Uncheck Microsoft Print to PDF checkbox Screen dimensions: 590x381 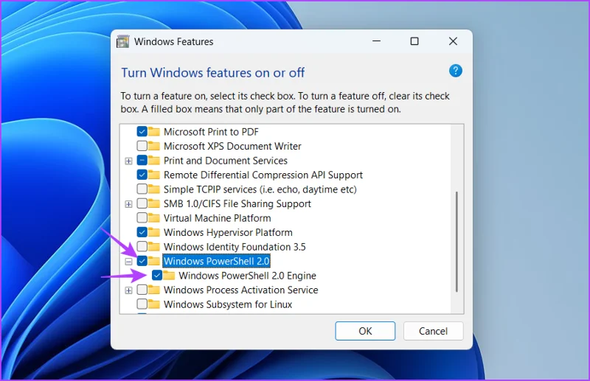(x=142, y=132)
